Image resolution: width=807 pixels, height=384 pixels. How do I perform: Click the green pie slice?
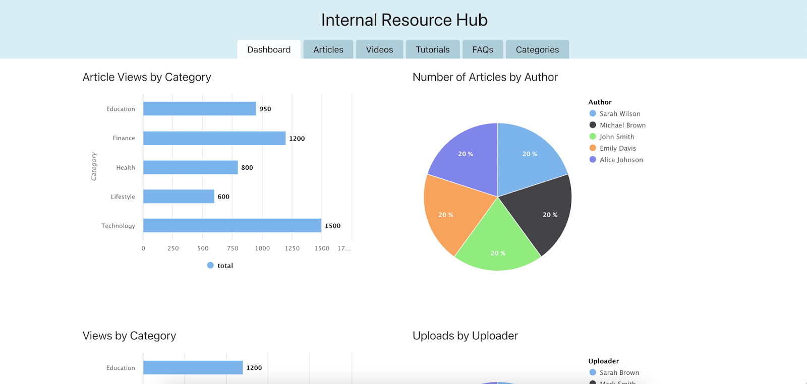tap(497, 242)
